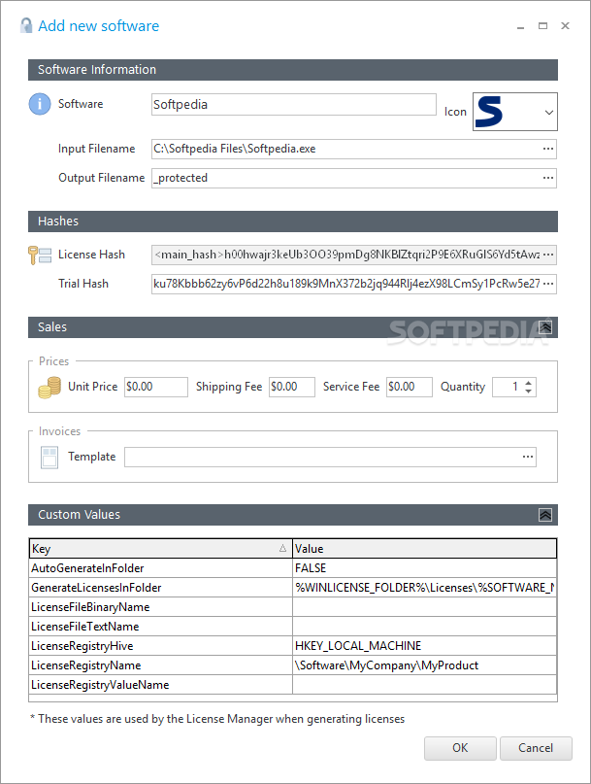Screen dimensions: 591x784
Task: Click the \Software\MyCompany\MyProduct value
Action: (x=425, y=665)
